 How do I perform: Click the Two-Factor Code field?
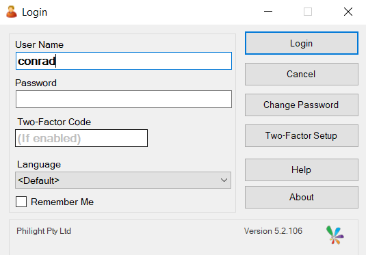point(81,138)
